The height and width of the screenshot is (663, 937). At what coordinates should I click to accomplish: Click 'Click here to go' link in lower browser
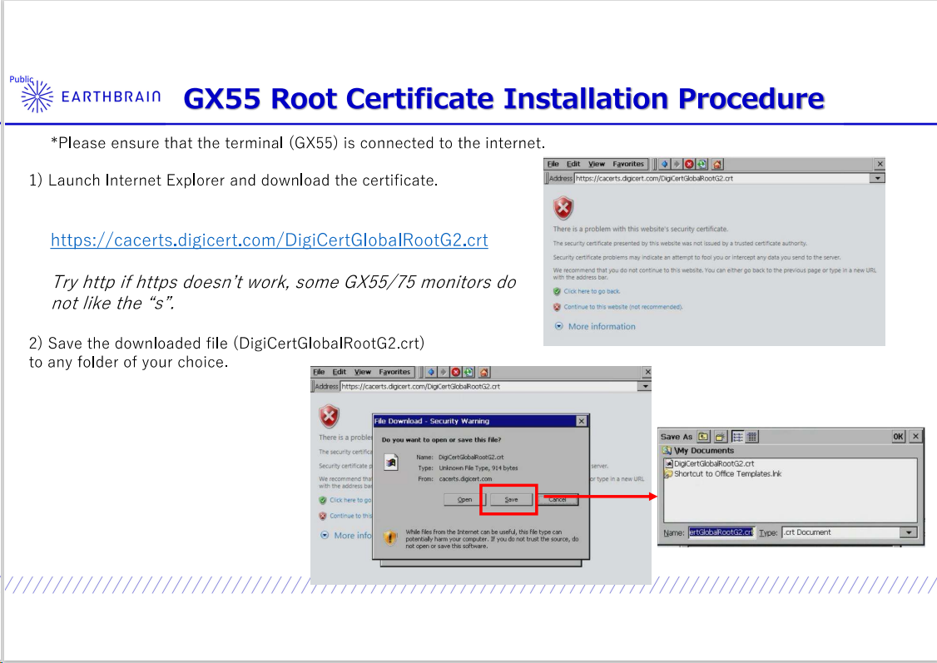point(350,500)
